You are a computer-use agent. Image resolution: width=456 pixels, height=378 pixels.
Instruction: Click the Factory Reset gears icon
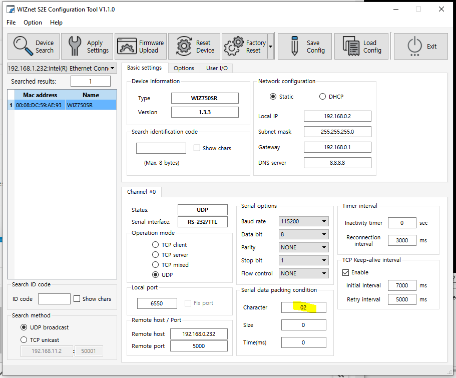[234, 46]
